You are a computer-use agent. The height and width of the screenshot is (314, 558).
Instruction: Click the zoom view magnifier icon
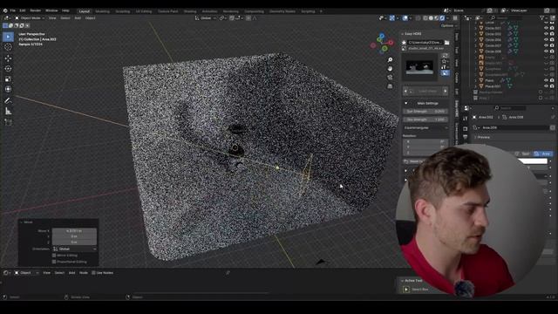(x=390, y=60)
